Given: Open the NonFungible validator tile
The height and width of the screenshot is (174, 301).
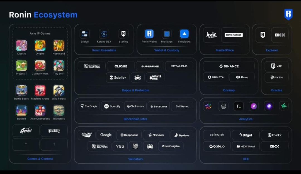Looking at the screenshot, I should click(x=171, y=146).
